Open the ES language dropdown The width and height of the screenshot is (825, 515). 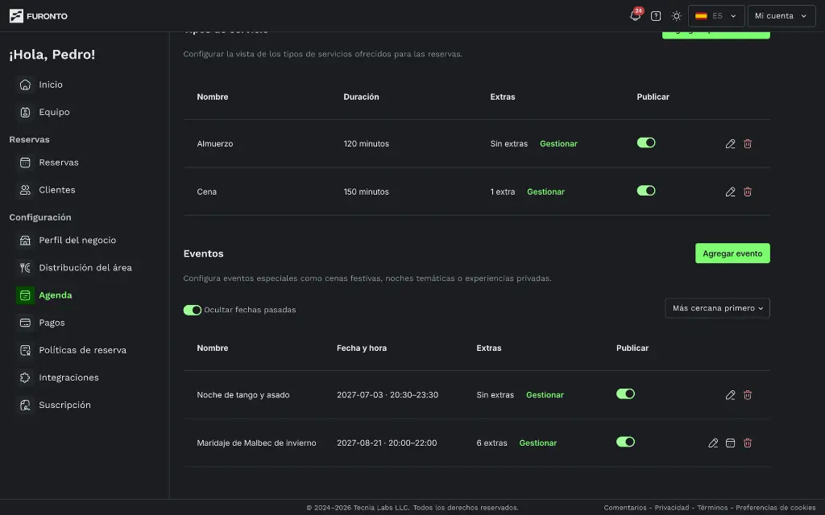point(716,16)
